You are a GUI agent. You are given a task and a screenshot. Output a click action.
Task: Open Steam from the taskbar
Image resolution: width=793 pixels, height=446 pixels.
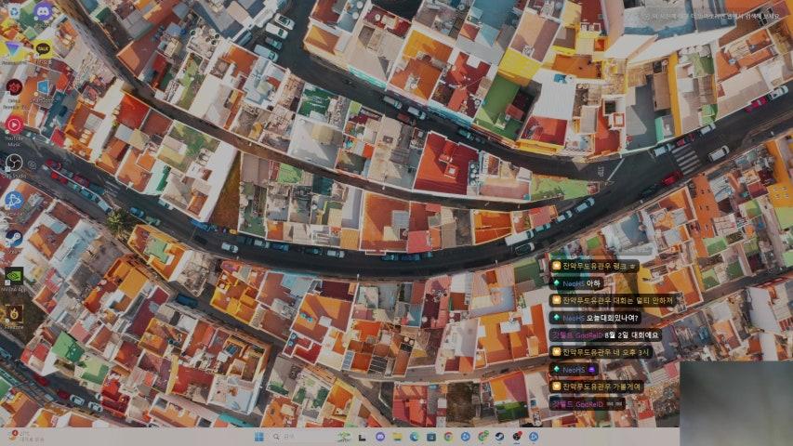499,437
